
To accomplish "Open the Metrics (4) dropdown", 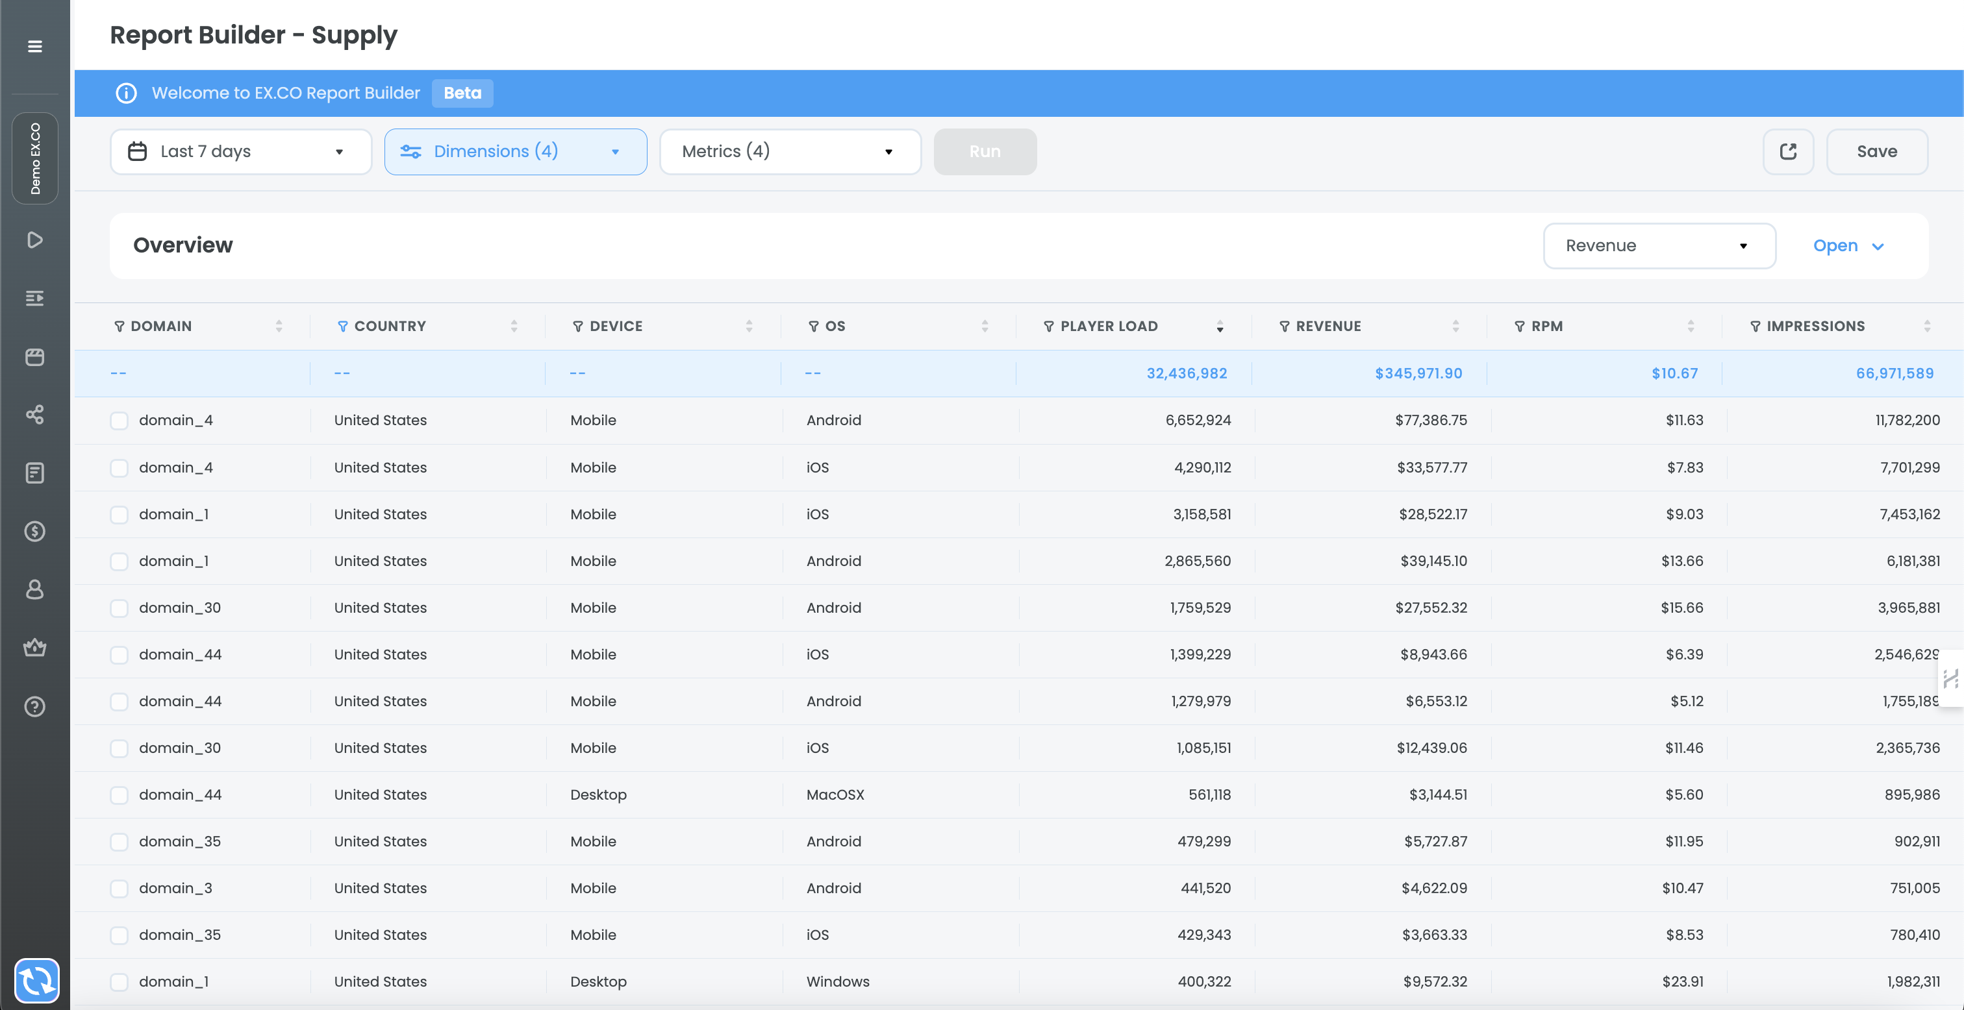I will [790, 152].
